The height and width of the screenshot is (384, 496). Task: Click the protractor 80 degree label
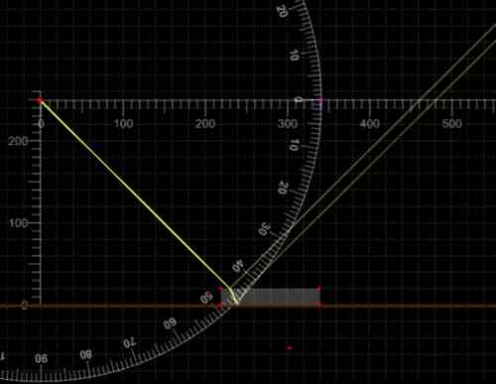pos(85,355)
